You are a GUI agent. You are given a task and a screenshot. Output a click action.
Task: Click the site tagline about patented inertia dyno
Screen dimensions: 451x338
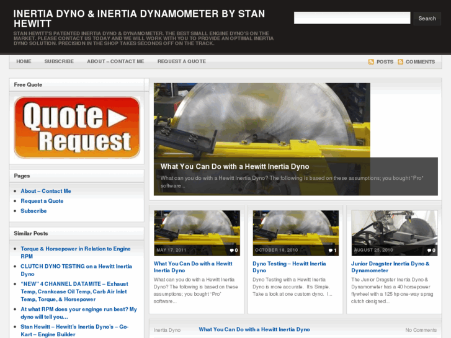tap(143, 38)
